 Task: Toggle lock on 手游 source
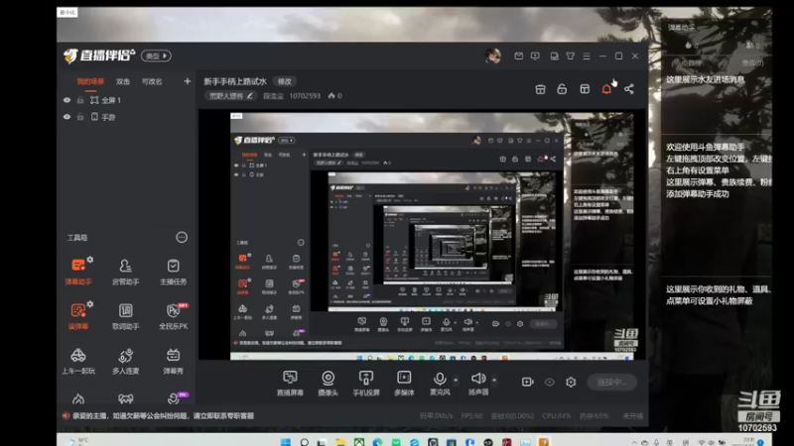pyautogui.click(x=80, y=117)
